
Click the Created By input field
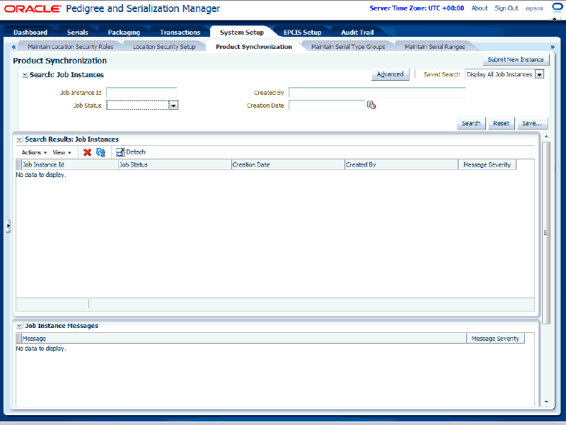coord(377,93)
